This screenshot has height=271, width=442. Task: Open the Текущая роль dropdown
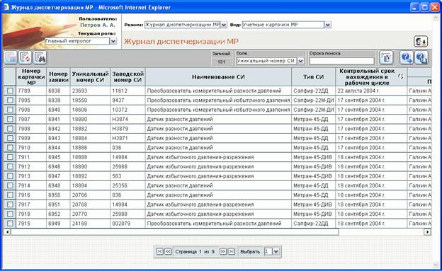tap(113, 41)
